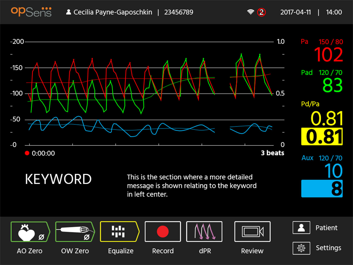Click the Equalize label

coord(121,251)
